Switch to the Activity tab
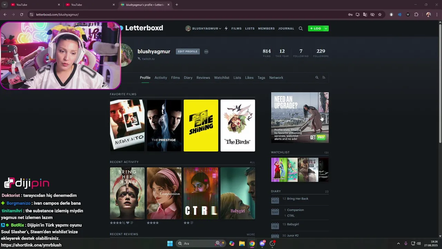 [x=161, y=78]
